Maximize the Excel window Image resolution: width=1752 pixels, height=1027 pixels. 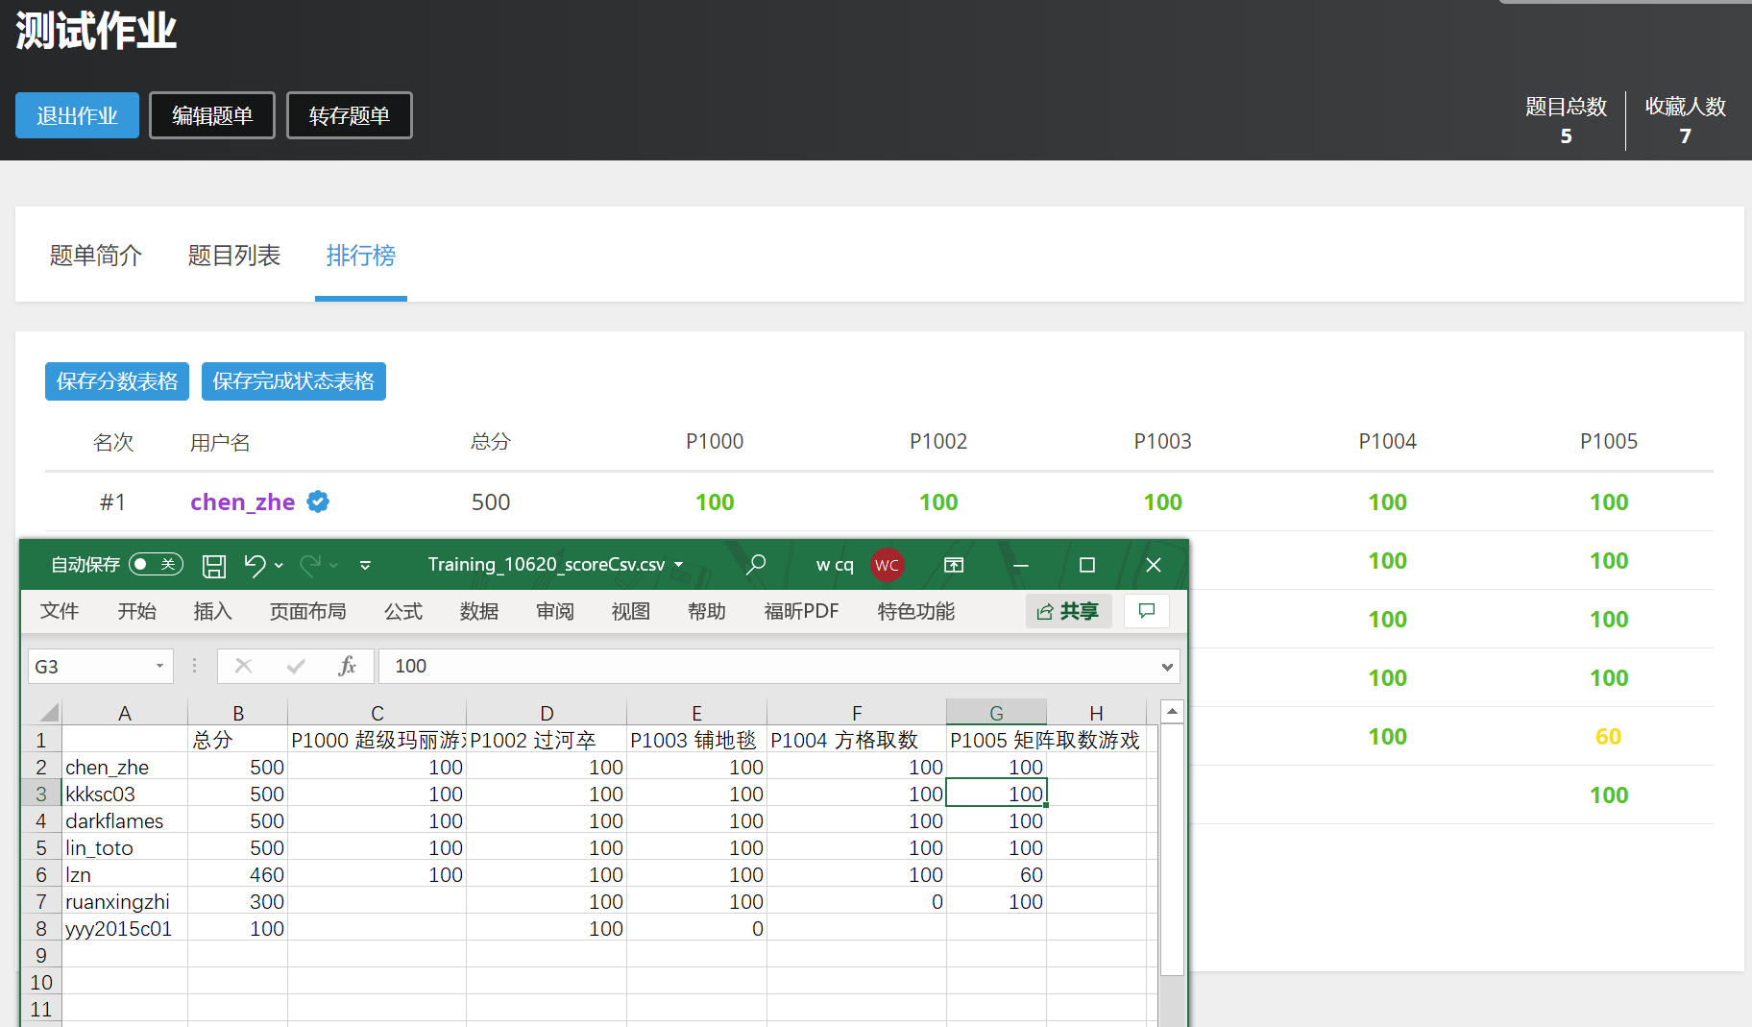pos(1087,565)
